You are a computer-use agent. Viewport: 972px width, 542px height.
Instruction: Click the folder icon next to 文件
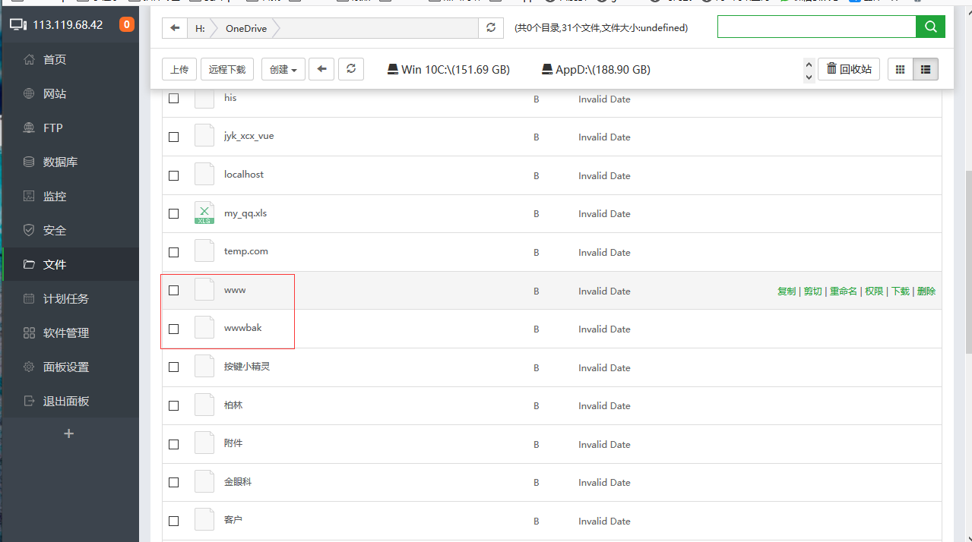(29, 264)
